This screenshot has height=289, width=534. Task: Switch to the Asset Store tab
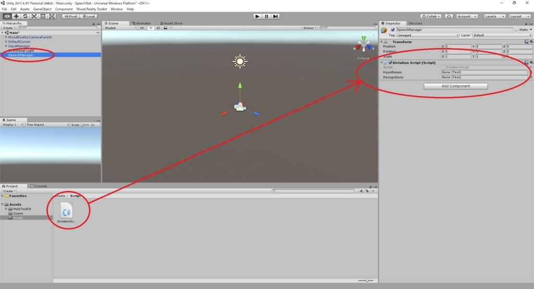[171, 23]
